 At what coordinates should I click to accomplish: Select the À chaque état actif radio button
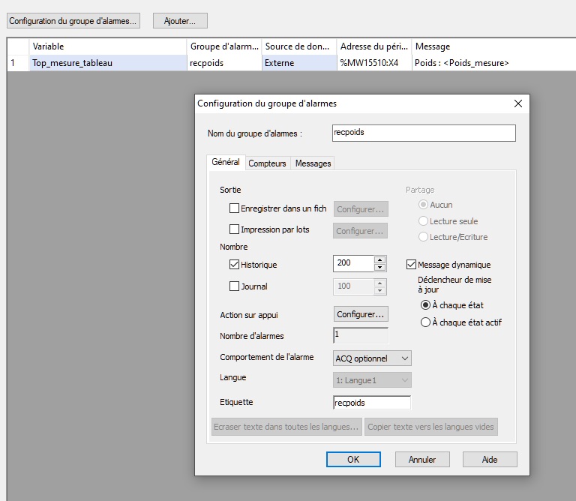[x=426, y=322]
